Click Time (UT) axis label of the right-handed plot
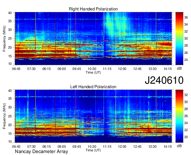 (x=93, y=72)
